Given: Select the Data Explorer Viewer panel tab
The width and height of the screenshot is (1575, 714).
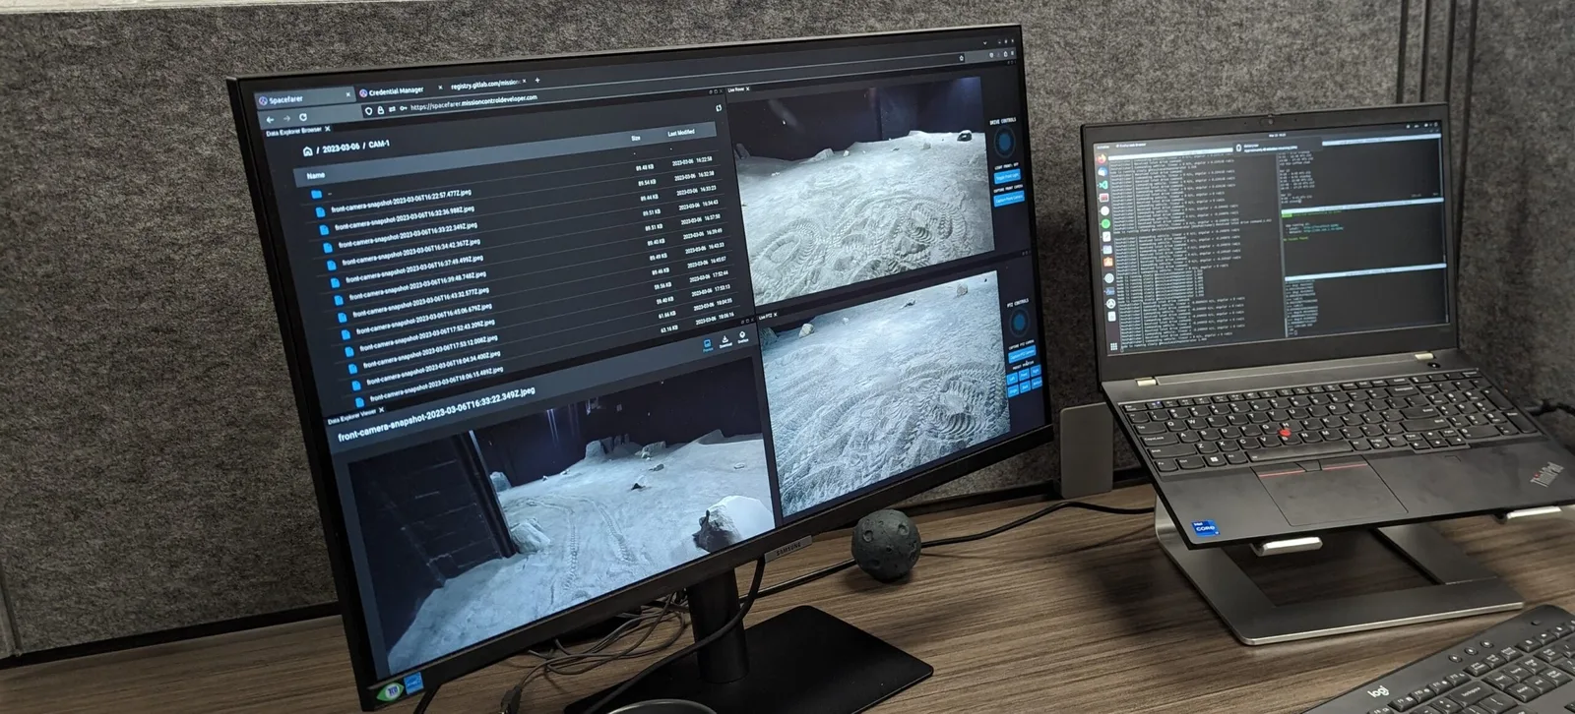Looking at the screenshot, I should tap(354, 415).
